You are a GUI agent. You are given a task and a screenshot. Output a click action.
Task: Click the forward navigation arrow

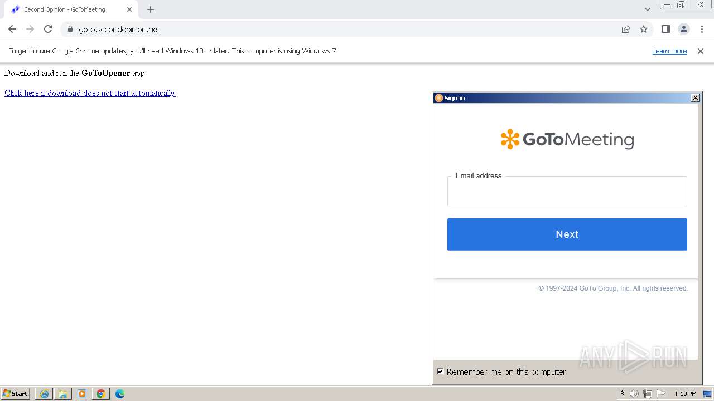(x=30, y=29)
